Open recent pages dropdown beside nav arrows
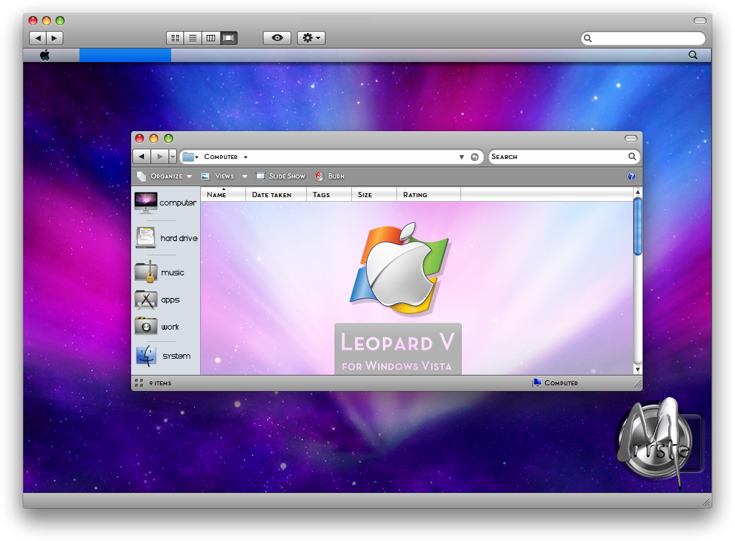The height and width of the screenshot is (541, 735). tap(172, 156)
